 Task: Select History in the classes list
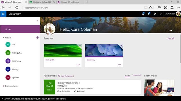click(x=15, y=69)
